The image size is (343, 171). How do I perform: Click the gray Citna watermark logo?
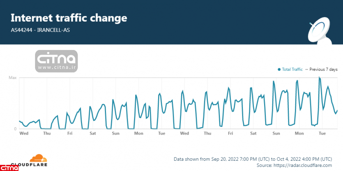[x=56, y=61]
